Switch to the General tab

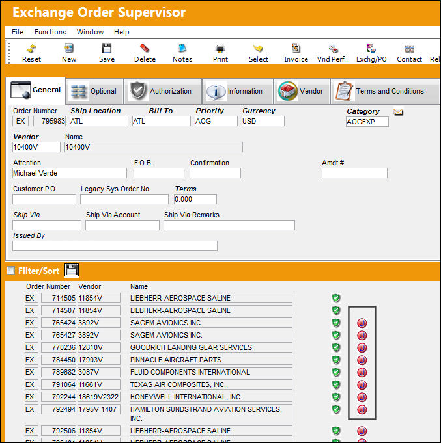(36, 90)
